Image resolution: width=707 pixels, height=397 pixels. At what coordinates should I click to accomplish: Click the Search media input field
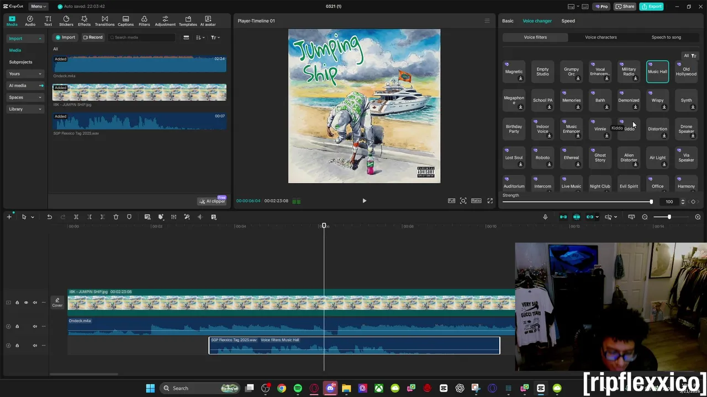(x=141, y=37)
